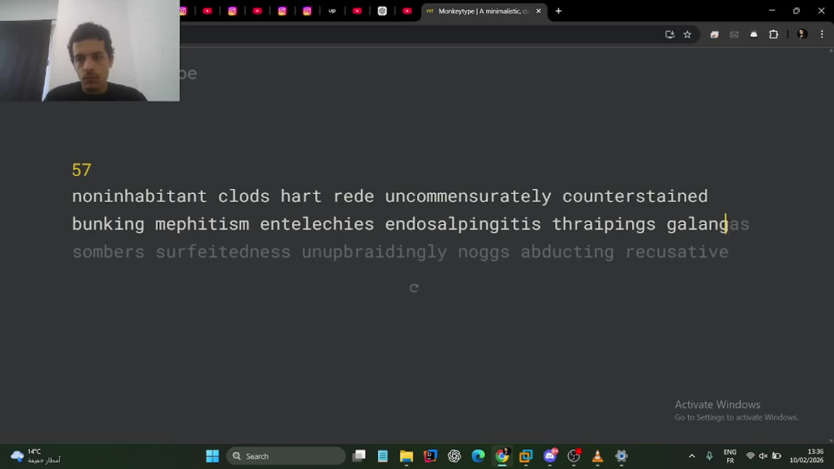Click the taskbar Search box
The height and width of the screenshot is (469, 834).
pos(286,456)
